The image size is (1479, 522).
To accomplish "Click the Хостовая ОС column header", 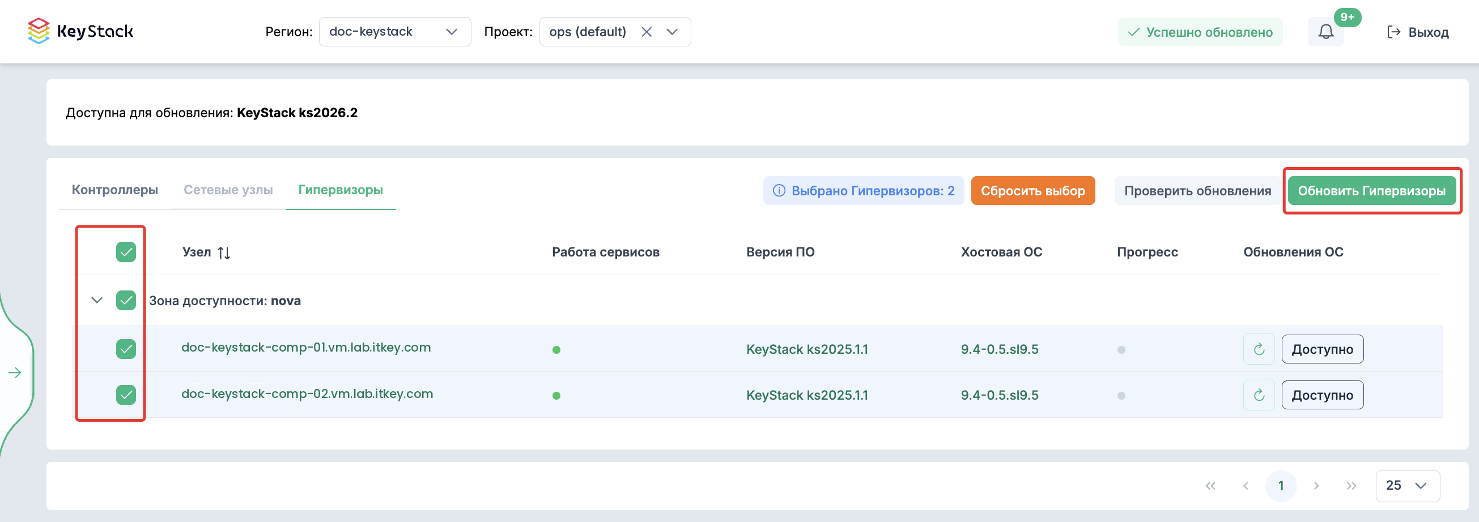I will (x=1001, y=253).
